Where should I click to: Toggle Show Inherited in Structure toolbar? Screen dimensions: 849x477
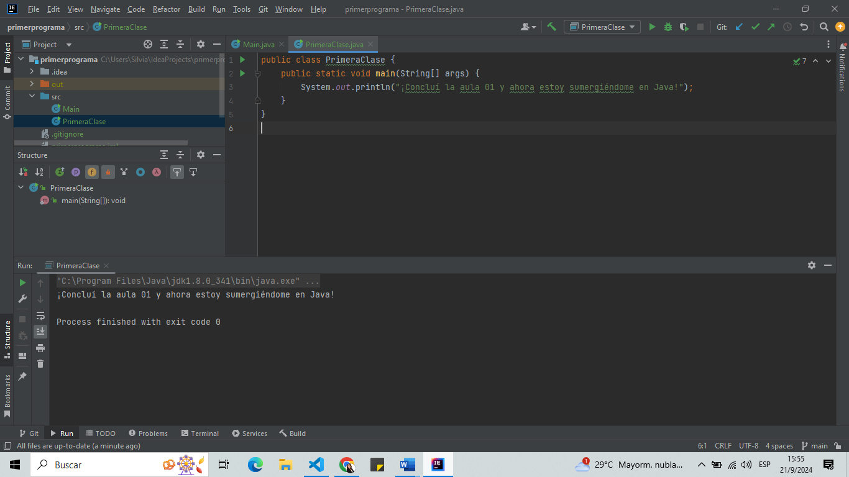click(60, 172)
